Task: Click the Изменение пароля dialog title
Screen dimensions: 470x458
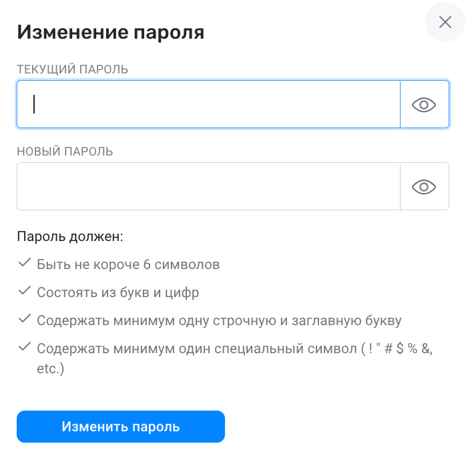Action: tap(111, 32)
